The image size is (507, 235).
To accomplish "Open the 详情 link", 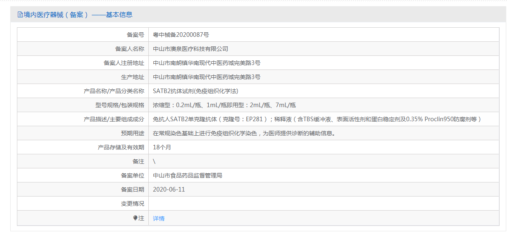I will (159, 218).
